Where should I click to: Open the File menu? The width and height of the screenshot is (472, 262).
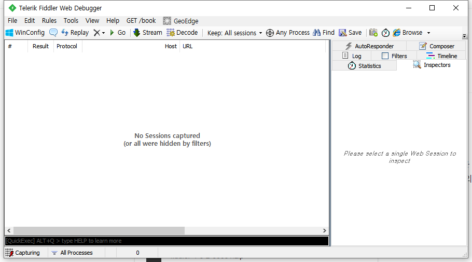pyautogui.click(x=12, y=20)
